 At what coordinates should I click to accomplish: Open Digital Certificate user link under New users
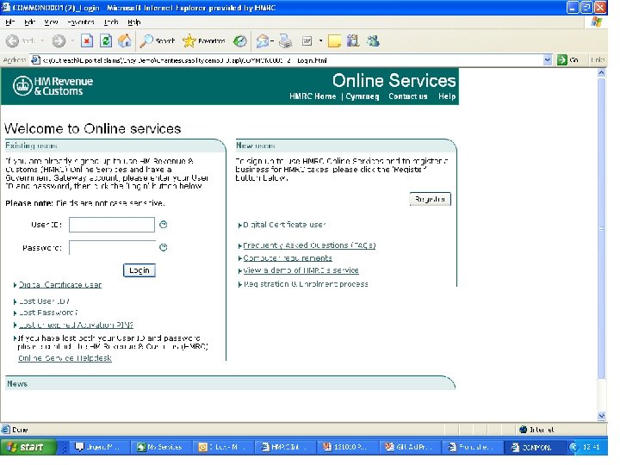[x=284, y=225]
